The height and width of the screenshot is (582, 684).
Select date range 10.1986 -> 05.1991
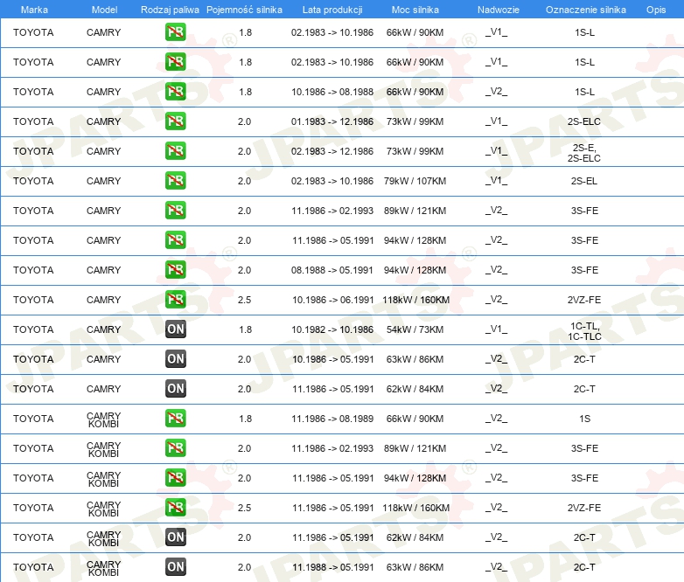(333, 359)
